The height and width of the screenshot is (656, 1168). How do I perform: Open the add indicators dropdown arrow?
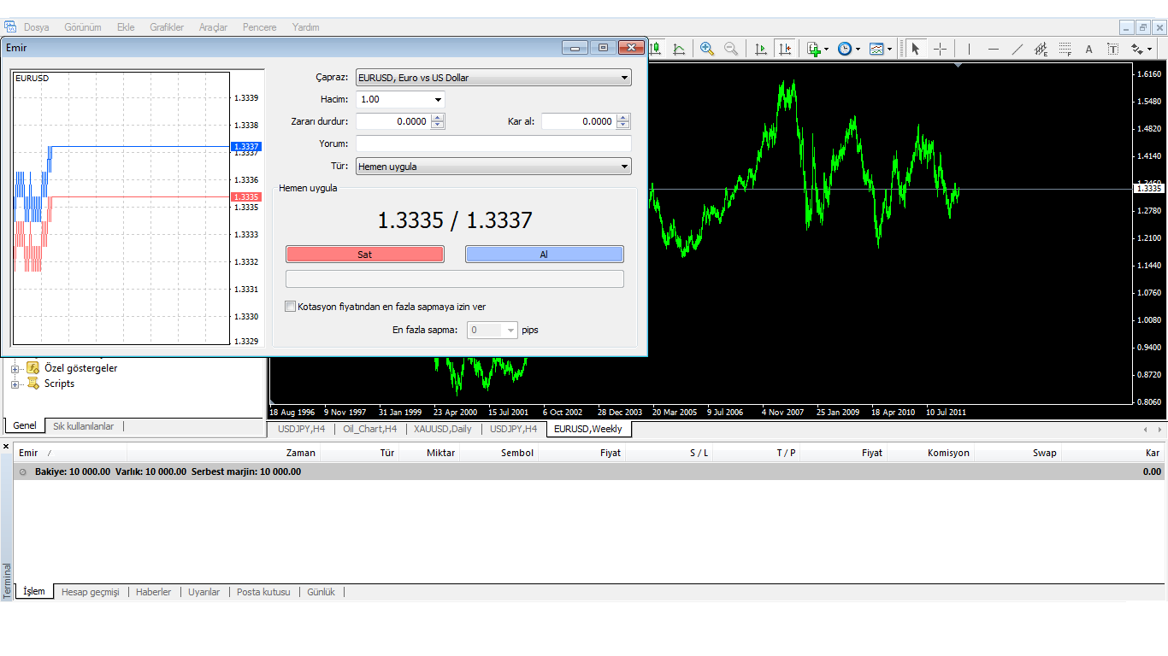point(826,49)
